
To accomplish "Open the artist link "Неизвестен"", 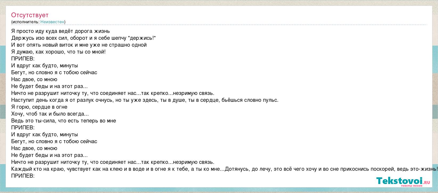I will (x=52, y=22).
